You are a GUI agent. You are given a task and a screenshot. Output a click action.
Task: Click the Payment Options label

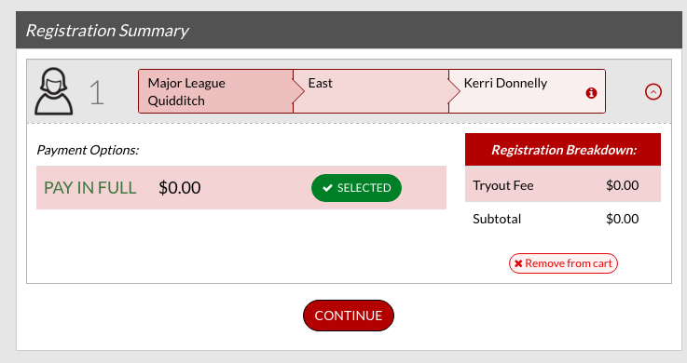pyautogui.click(x=88, y=150)
